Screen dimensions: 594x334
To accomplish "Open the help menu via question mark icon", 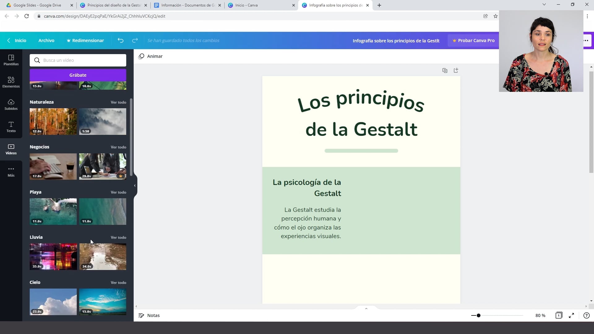I will coord(586,315).
